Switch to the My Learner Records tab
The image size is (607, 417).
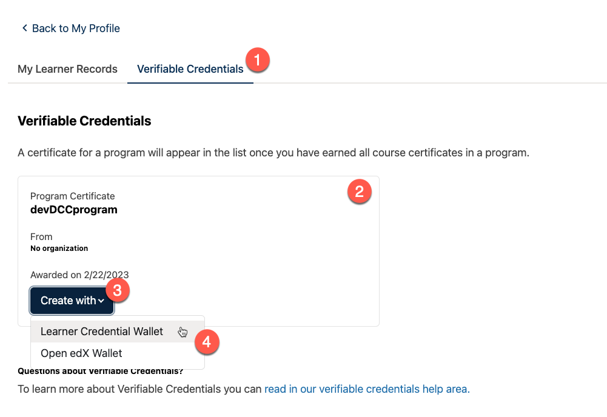67,69
